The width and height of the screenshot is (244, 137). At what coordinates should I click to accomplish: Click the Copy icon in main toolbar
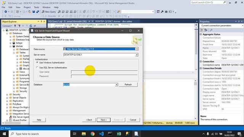84,12
